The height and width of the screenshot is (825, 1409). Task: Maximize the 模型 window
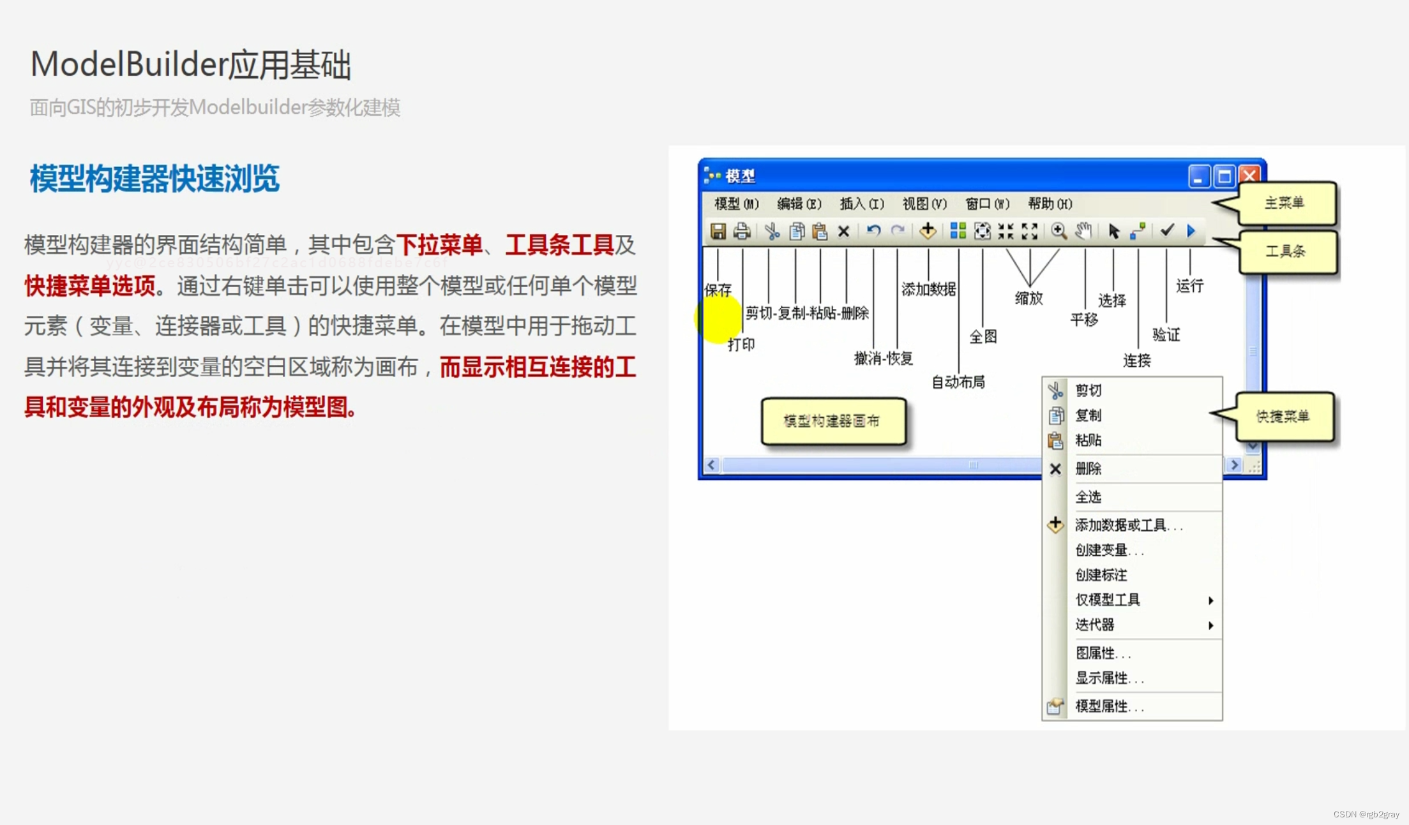pos(1224,176)
